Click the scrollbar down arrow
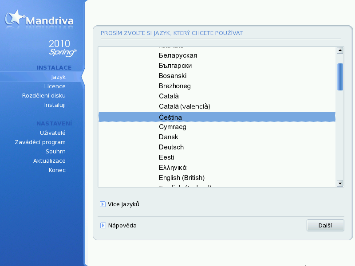 (340, 184)
